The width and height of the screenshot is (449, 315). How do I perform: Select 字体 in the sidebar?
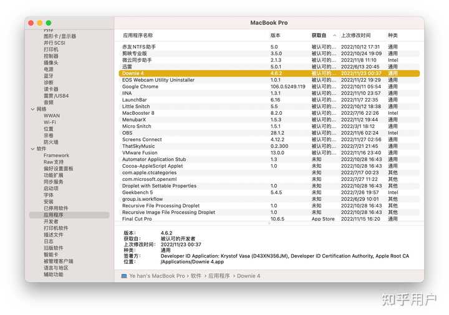coord(49,195)
